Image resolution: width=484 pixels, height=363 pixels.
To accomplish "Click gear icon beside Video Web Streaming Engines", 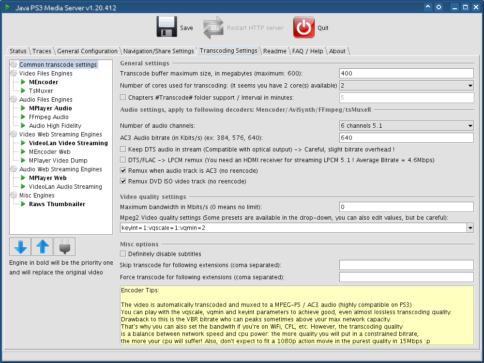I will coord(14,134).
